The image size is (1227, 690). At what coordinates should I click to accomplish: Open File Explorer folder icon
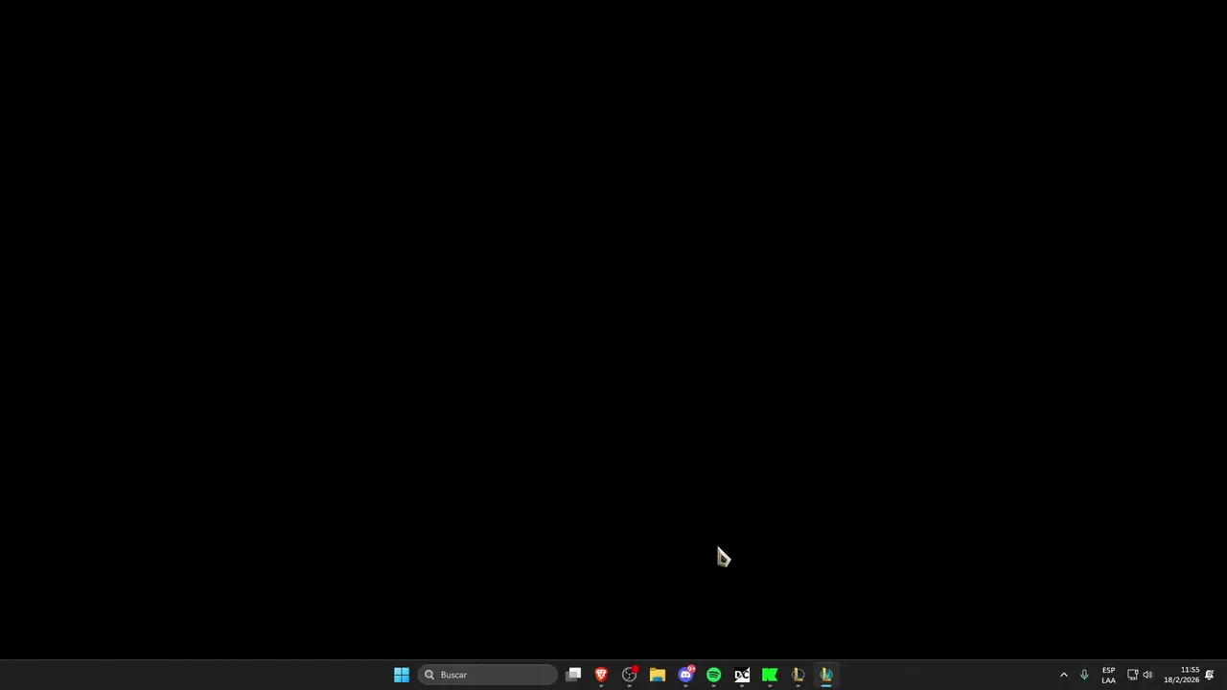pos(658,675)
